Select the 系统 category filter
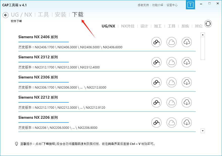 click(x=185, y=26)
